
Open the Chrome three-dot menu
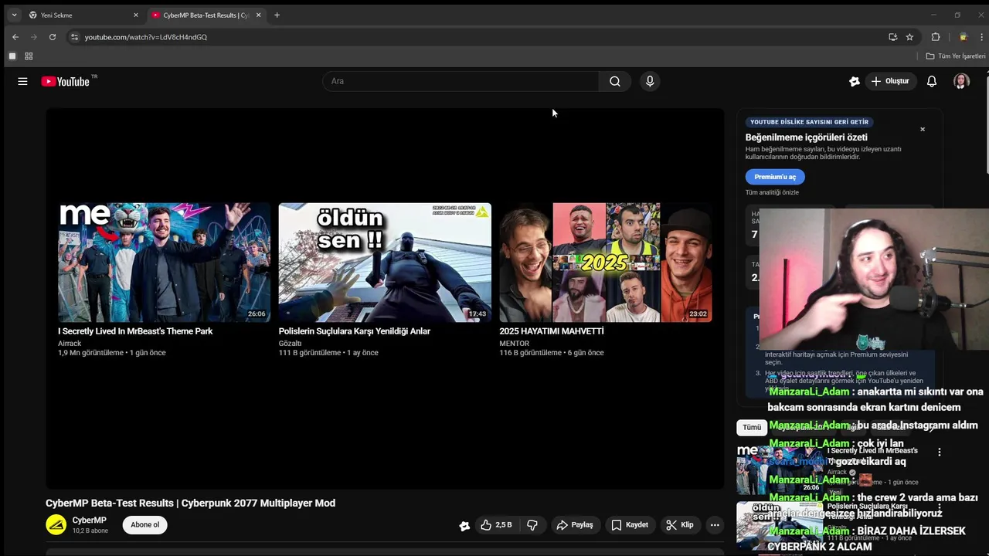tap(981, 36)
